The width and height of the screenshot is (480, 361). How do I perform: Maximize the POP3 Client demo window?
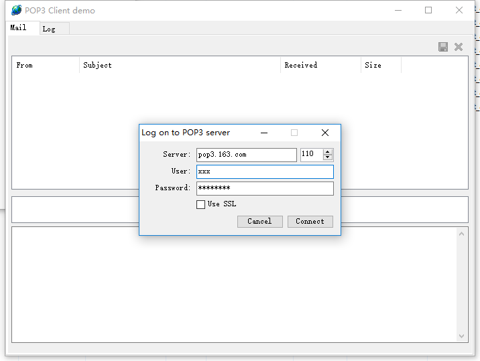pyautogui.click(x=428, y=10)
